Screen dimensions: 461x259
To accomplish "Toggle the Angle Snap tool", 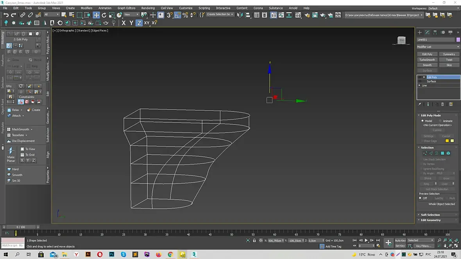I will tap(177, 15).
